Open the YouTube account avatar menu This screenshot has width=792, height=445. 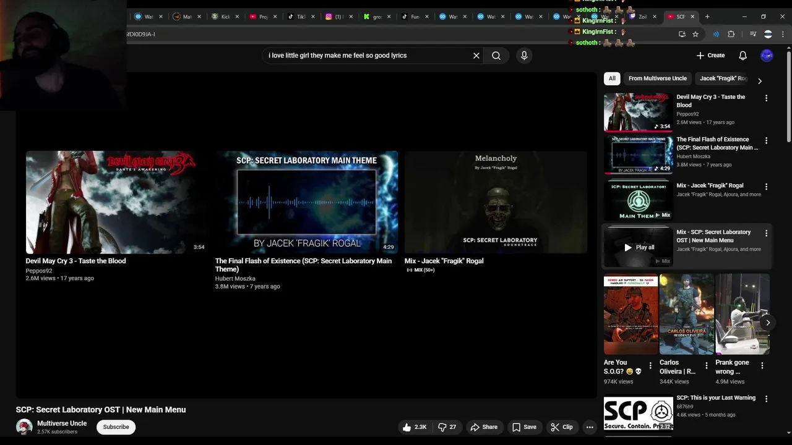click(x=767, y=56)
